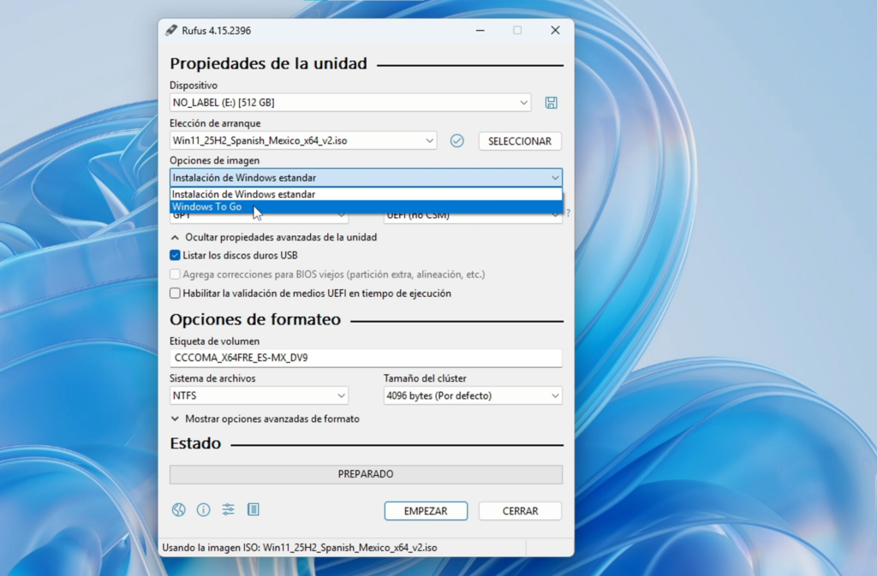Open the Tamaño del clúster dropdown

click(x=473, y=395)
